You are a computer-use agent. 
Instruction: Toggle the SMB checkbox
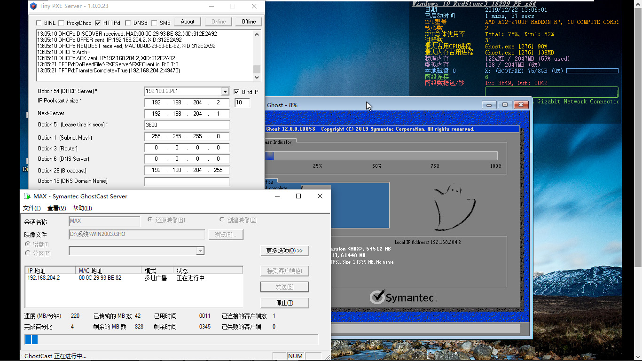pyautogui.click(x=154, y=23)
